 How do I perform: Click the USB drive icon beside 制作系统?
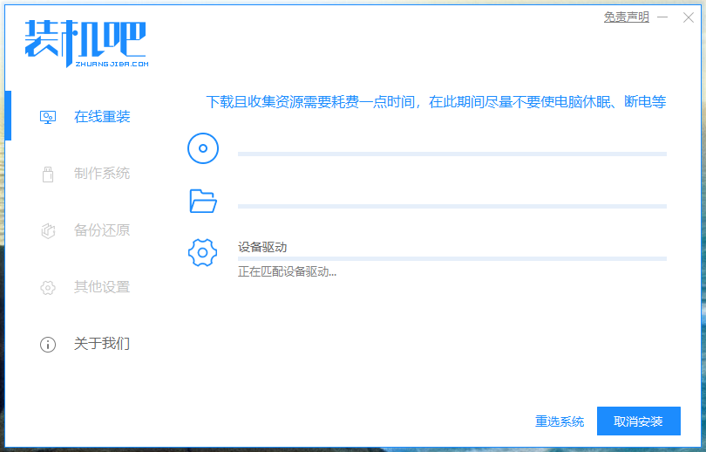pos(48,174)
